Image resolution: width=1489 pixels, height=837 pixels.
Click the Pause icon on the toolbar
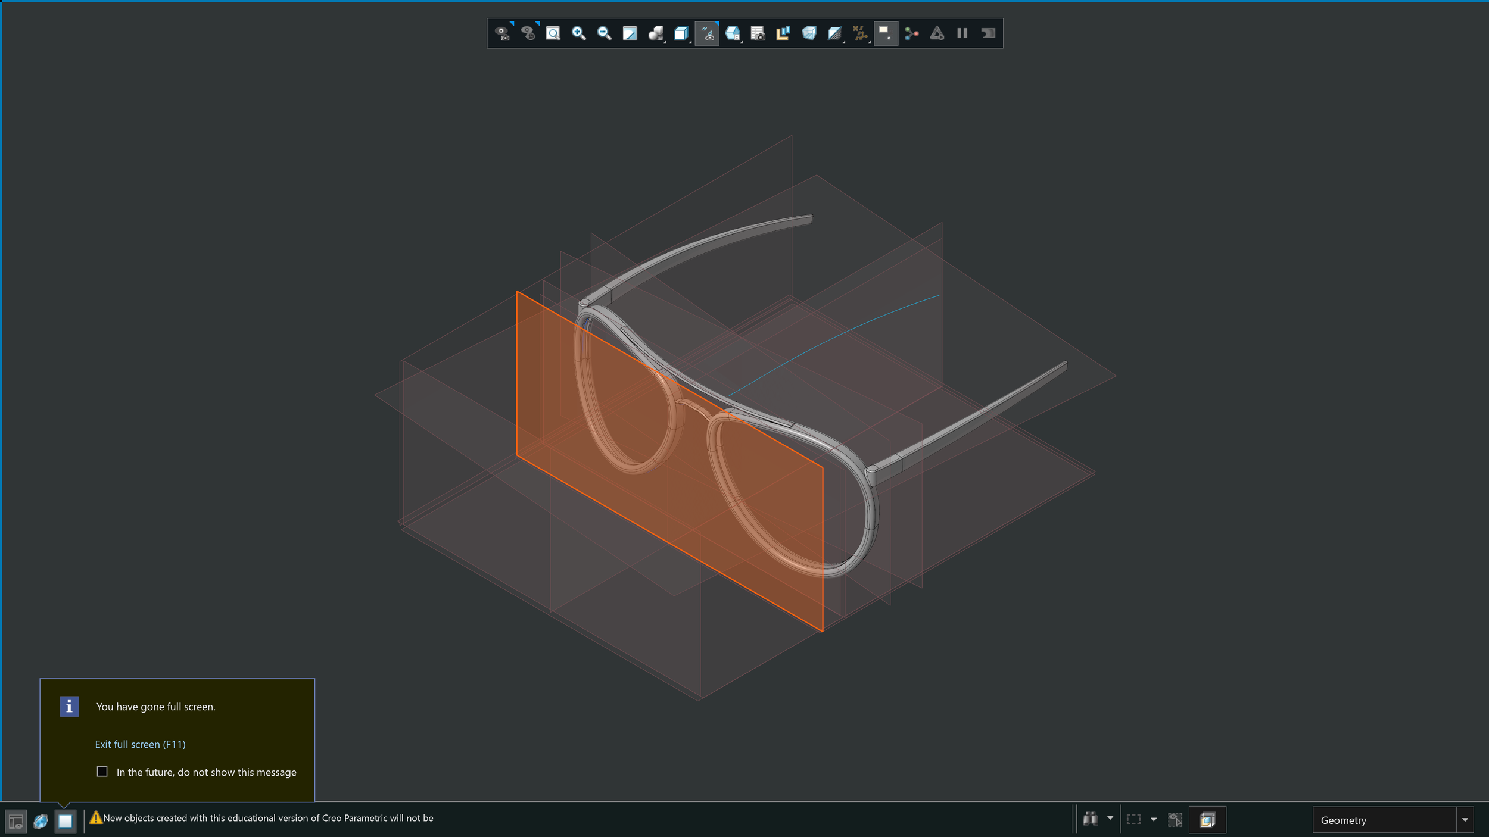click(963, 33)
